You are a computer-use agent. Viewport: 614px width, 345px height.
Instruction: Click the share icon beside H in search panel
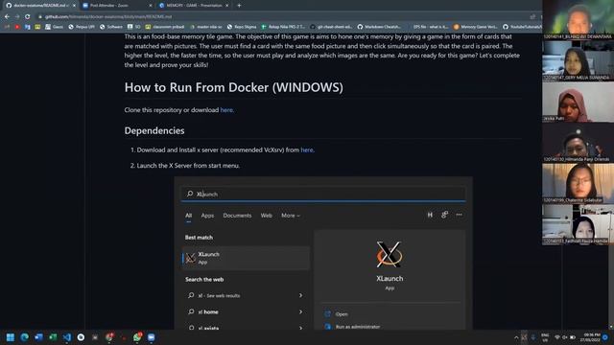point(444,215)
